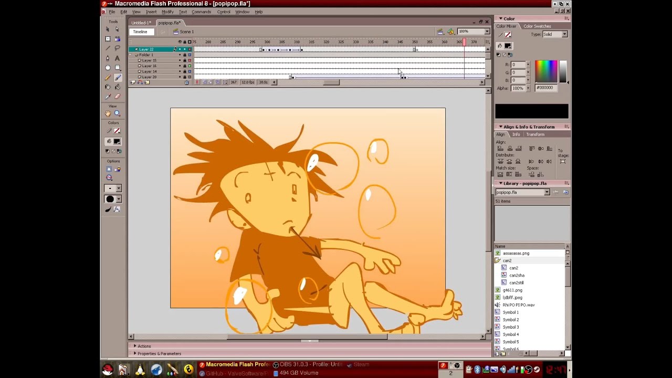
Task: Select the Text tool
Action: pyautogui.click(x=118, y=58)
